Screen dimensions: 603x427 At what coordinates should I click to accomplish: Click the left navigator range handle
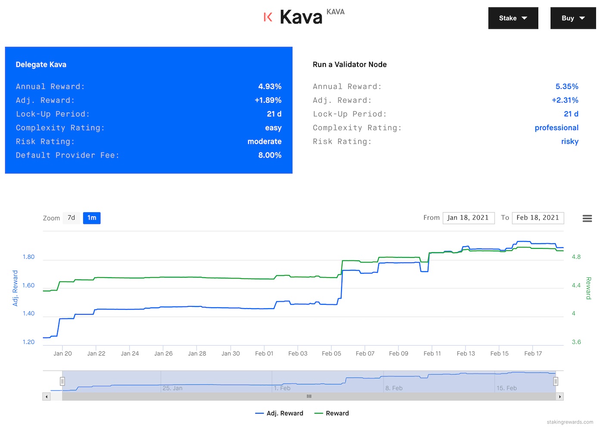pyautogui.click(x=62, y=381)
